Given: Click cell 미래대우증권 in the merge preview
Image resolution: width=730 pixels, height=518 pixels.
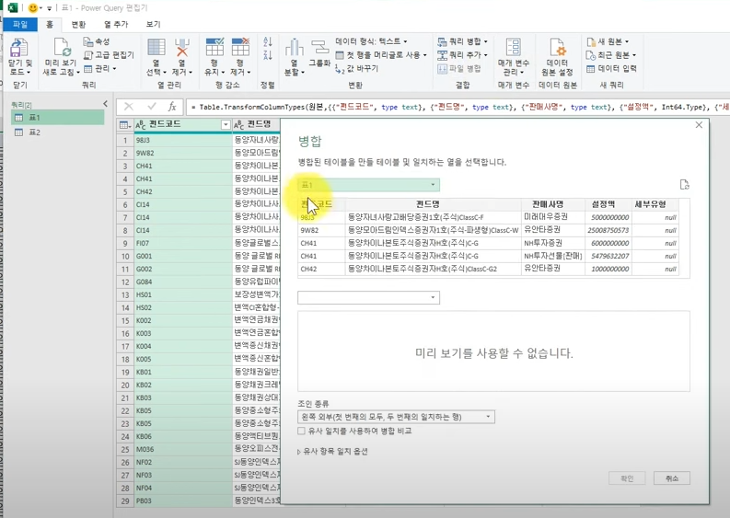Looking at the screenshot, I should coord(553,217).
